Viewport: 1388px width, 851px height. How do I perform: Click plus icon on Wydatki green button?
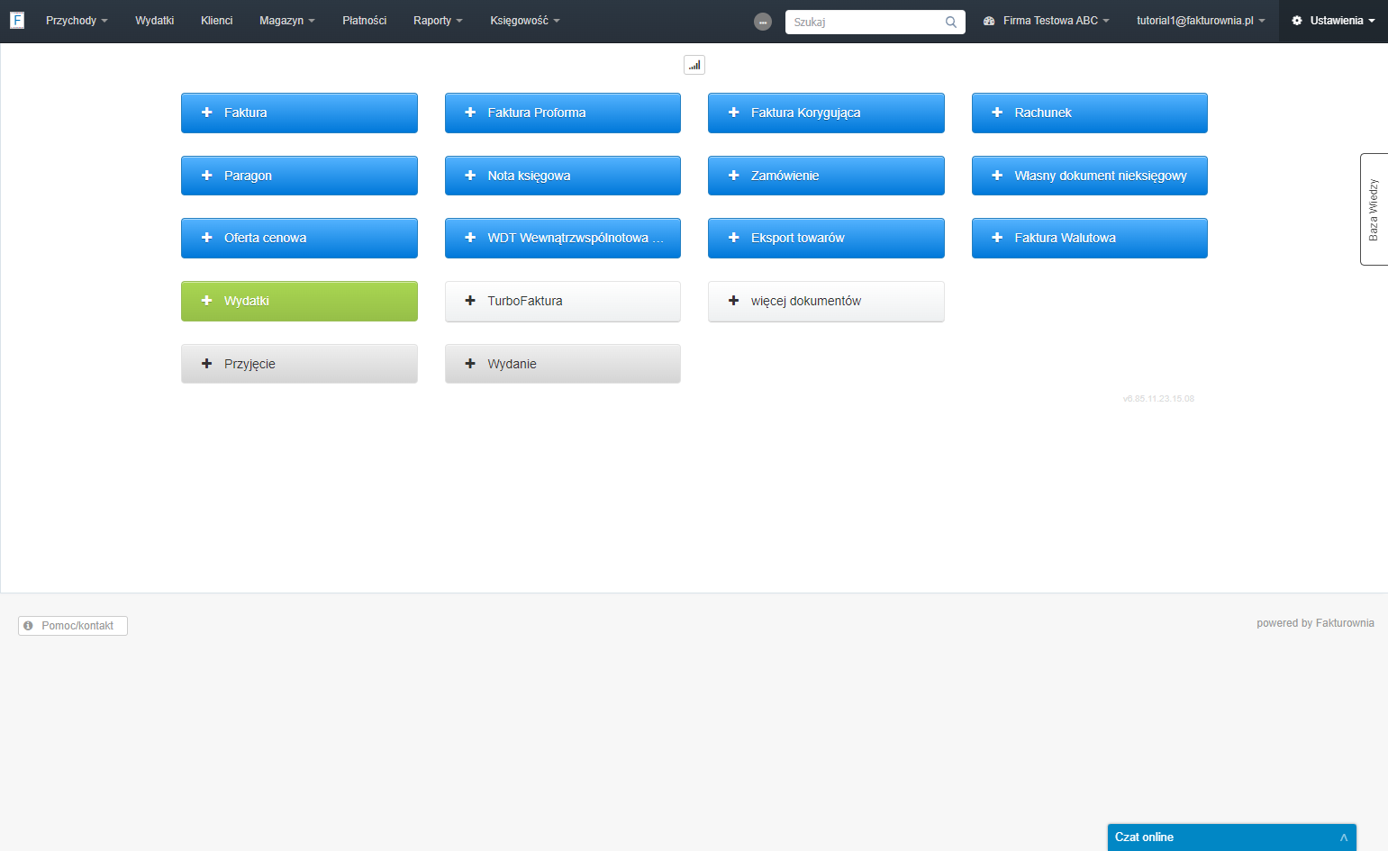tap(207, 301)
